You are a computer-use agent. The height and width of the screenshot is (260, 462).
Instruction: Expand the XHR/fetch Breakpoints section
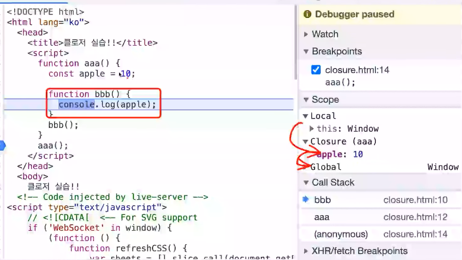[x=306, y=251]
